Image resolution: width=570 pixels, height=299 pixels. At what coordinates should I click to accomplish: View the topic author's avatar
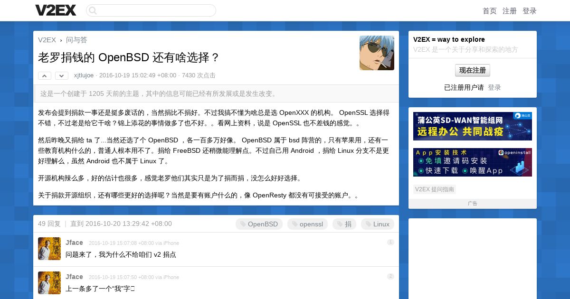click(x=377, y=53)
